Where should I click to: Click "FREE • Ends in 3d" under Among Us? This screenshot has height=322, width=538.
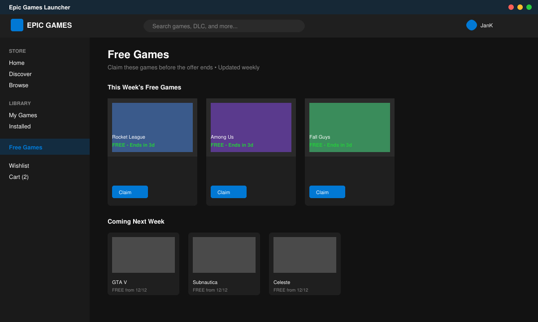232,145
